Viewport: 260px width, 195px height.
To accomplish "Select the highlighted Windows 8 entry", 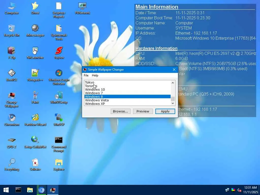I will point(127,96).
